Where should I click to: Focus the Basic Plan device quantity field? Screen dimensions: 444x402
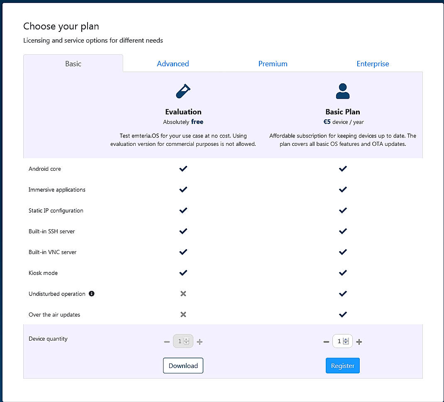tap(343, 341)
